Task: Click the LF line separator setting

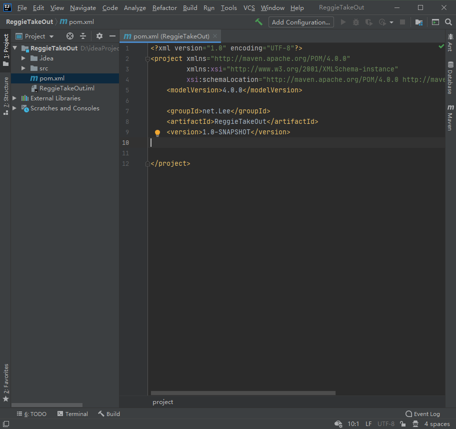Action: click(x=368, y=424)
